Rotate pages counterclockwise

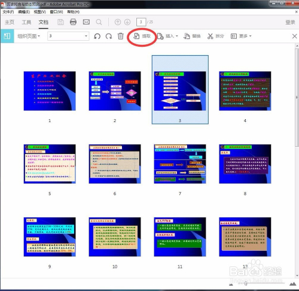[97, 36]
